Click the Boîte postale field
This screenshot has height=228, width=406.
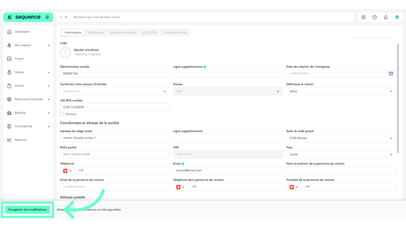point(114,154)
